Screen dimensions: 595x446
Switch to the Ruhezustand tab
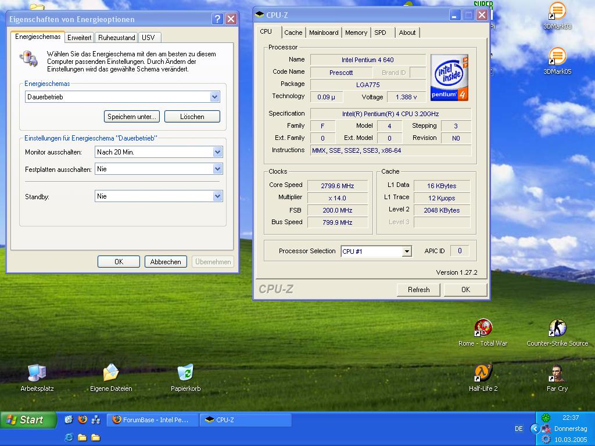click(116, 38)
